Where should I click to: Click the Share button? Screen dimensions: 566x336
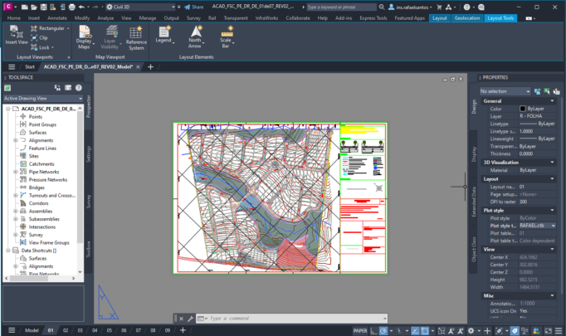coord(193,6)
